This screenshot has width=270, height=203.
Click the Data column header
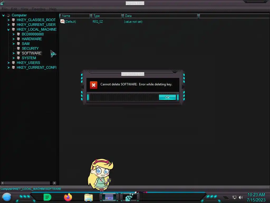coord(160,16)
